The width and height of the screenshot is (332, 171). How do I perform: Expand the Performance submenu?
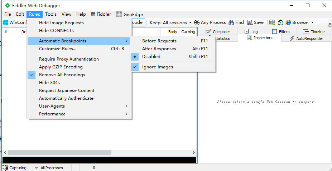pyautogui.click(x=79, y=114)
